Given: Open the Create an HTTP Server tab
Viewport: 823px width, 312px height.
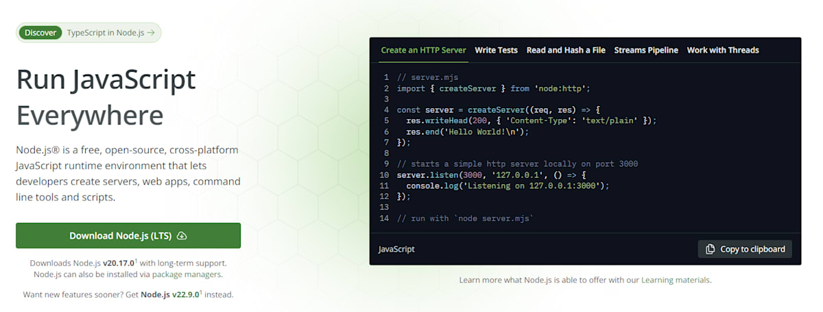Looking at the screenshot, I should [x=423, y=50].
